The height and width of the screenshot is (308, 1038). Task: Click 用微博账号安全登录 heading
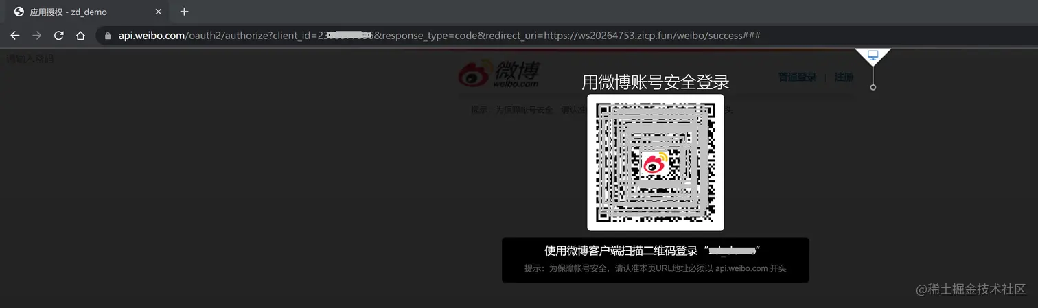click(656, 83)
